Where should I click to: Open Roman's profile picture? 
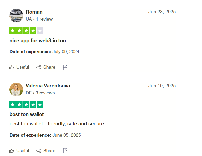pos(16,16)
